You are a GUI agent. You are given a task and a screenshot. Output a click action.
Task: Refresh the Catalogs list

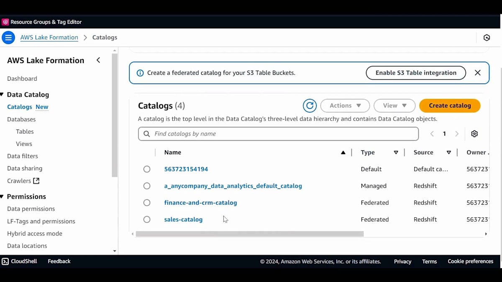pyautogui.click(x=310, y=106)
